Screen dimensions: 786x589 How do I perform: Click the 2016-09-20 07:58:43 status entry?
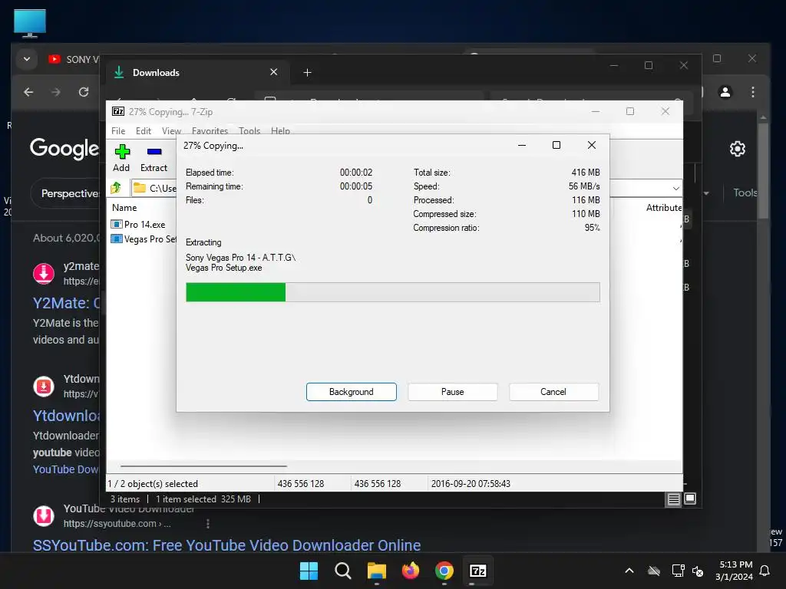coord(471,484)
